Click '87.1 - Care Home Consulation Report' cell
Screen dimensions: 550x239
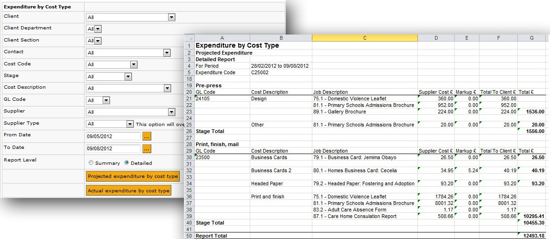pyautogui.click(x=365, y=217)
